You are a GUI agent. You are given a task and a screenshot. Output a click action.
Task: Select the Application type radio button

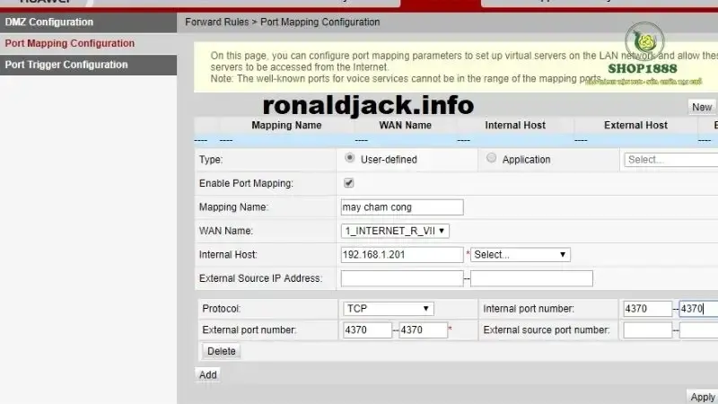[x=491, y=158]
